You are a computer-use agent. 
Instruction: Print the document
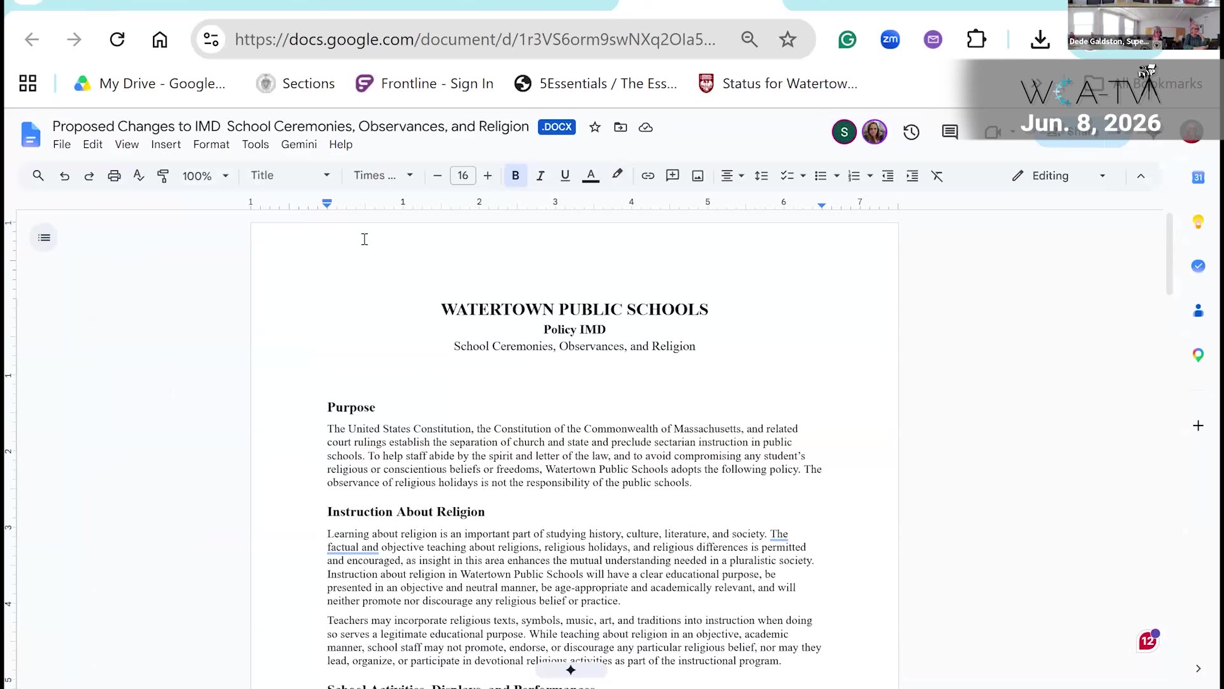pos(114,175)
